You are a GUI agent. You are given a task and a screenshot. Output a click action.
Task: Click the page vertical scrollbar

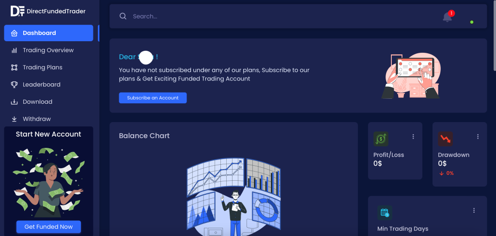(495, 35)
